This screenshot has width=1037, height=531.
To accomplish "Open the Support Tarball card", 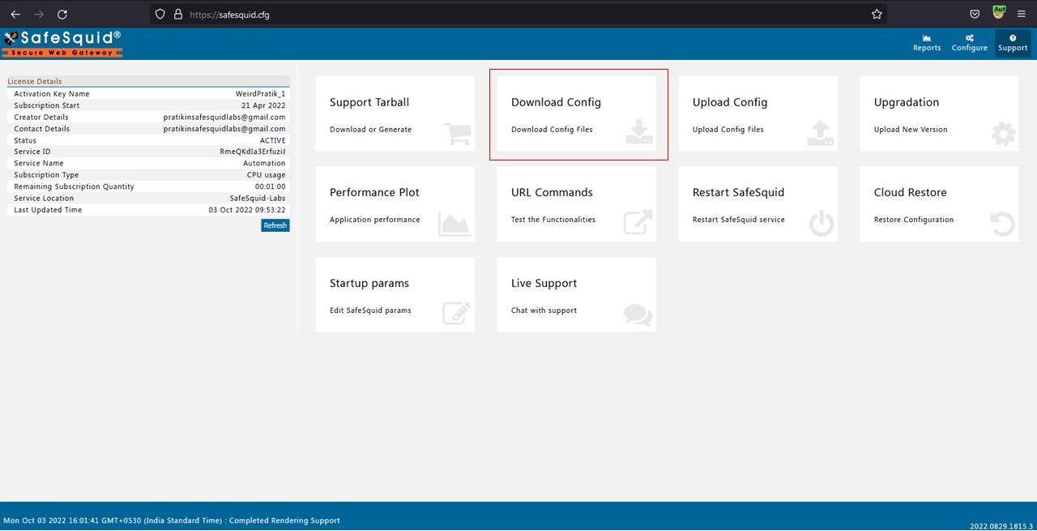I will [x=395, y=113].
